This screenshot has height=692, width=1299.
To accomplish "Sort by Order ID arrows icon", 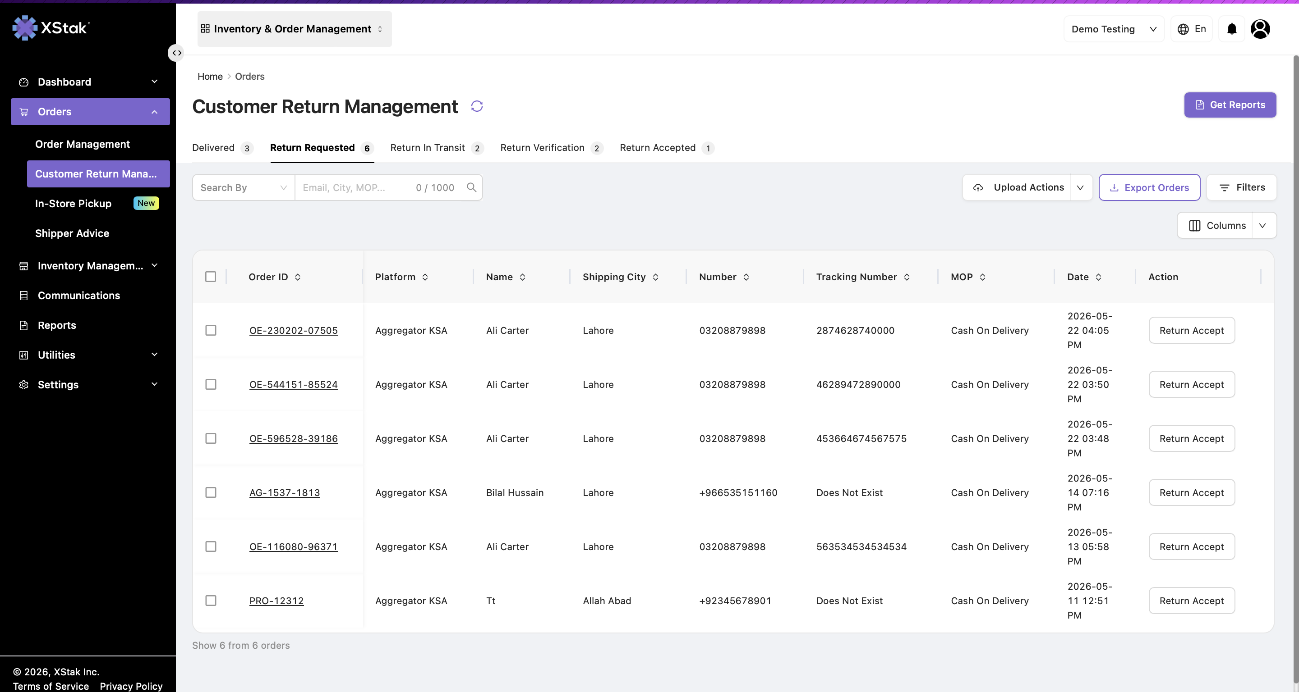I will (298, 277).
